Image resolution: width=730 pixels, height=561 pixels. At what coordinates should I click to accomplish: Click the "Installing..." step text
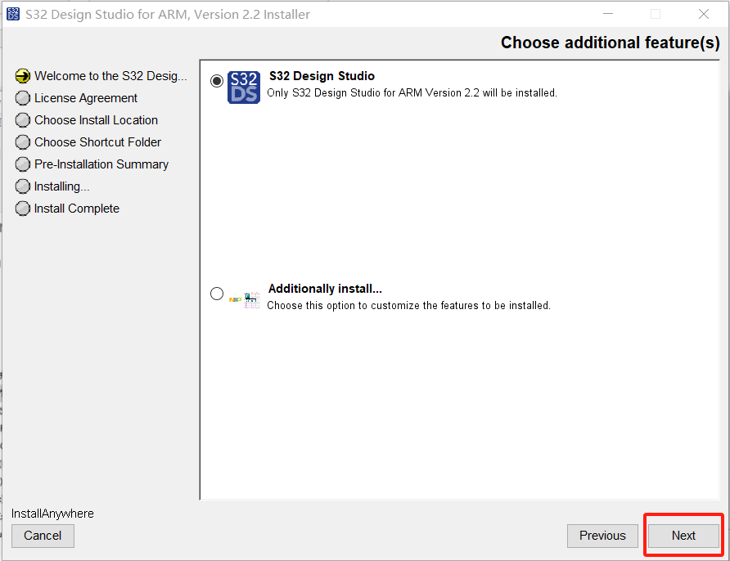point(62,186)
